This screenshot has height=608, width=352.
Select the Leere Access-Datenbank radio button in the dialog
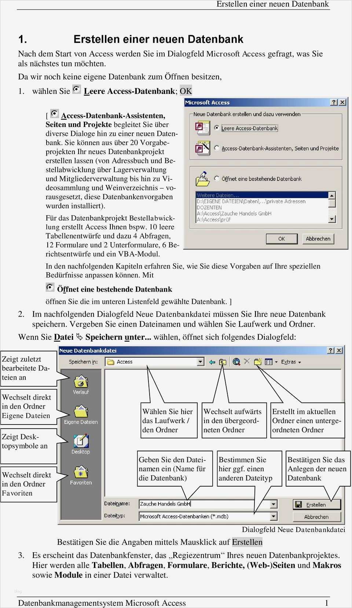217,128
